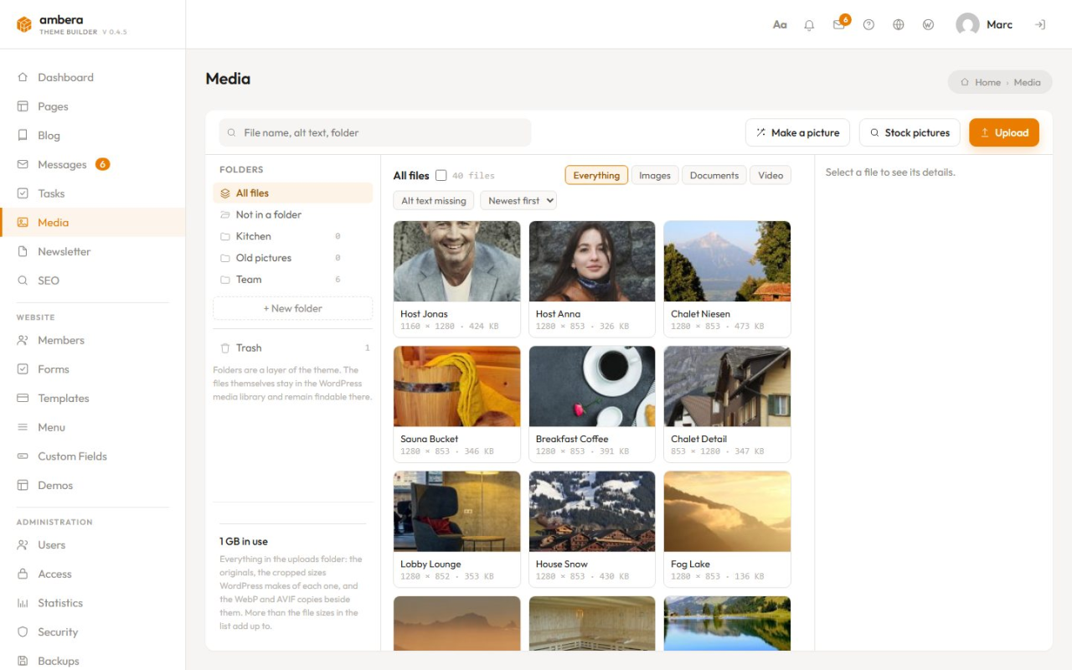Viewport: 1072px width, 670px height.
Task: Open the mail inbox icon in header
Action: tap(839, 25)
